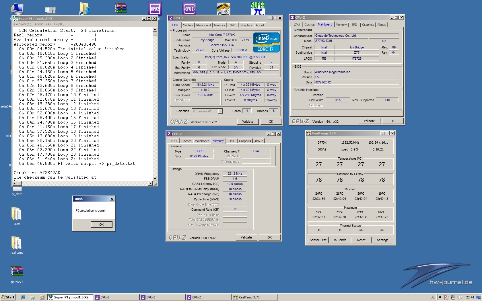Click the second purple CPUZ desktop shortcut
This screenshot has width=482, height=301.
pos(189,9)
